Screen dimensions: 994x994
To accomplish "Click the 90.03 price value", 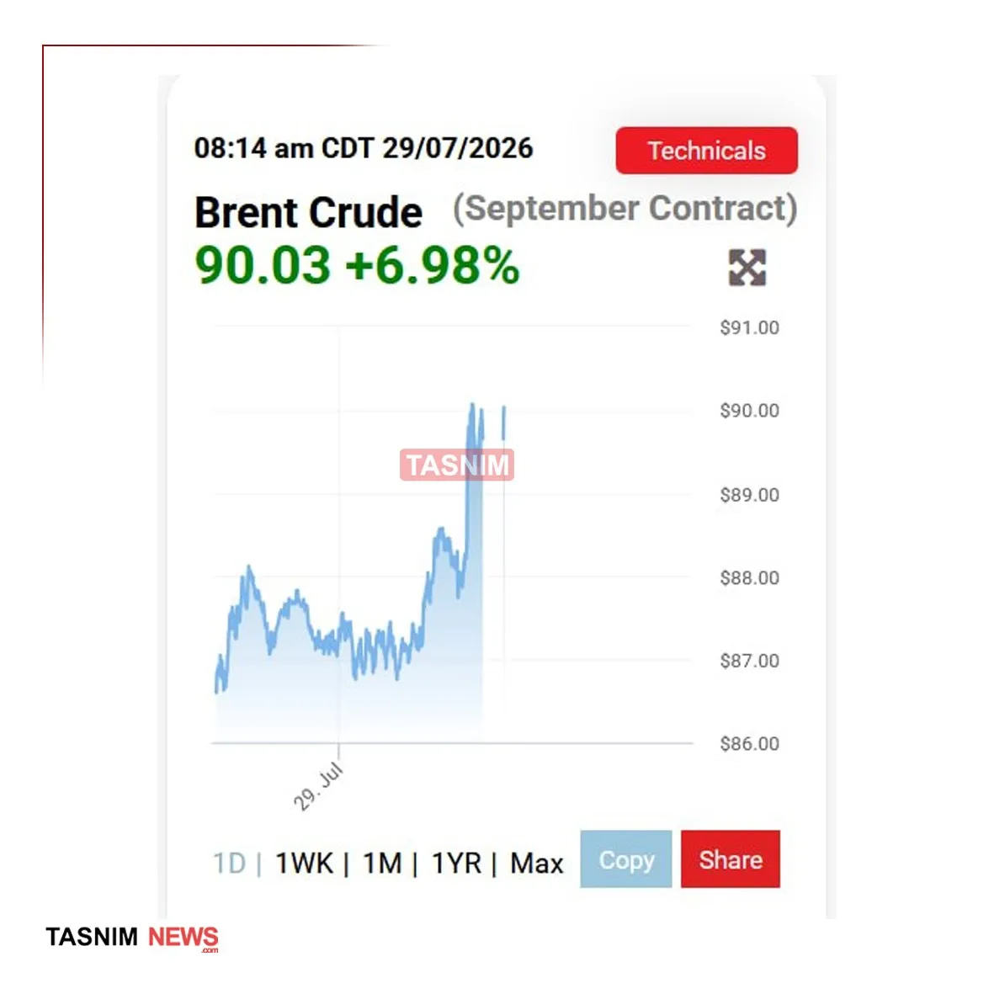I will click(263, 265).
